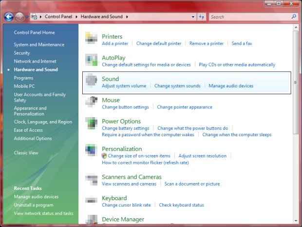
Task: Click Adjust system volume link
Action: (x=124, y=86)
